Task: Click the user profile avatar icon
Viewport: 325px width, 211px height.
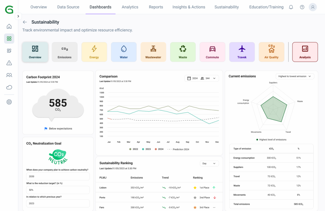Action: tap(313, 7)
